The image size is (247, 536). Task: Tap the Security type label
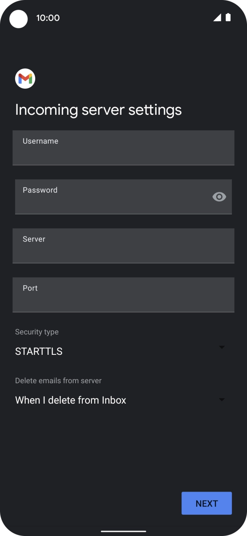coord(36,332)
